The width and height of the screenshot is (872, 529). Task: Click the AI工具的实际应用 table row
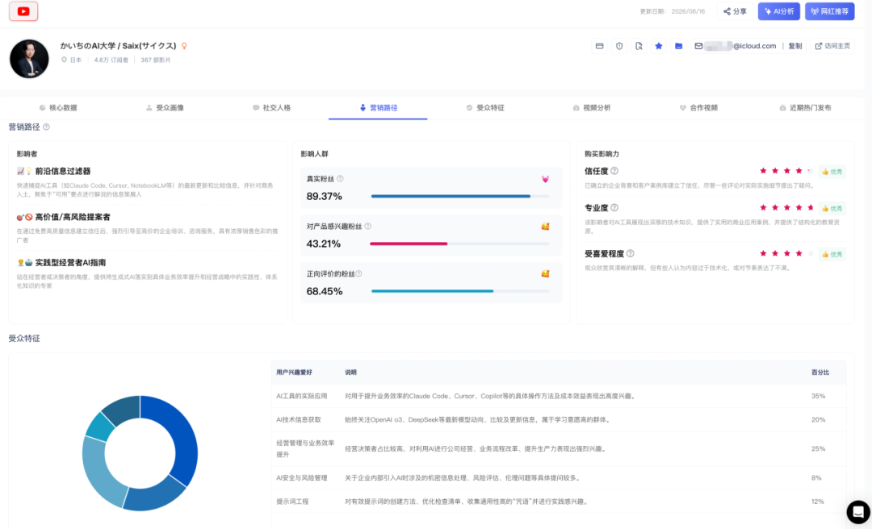point(559,396)
